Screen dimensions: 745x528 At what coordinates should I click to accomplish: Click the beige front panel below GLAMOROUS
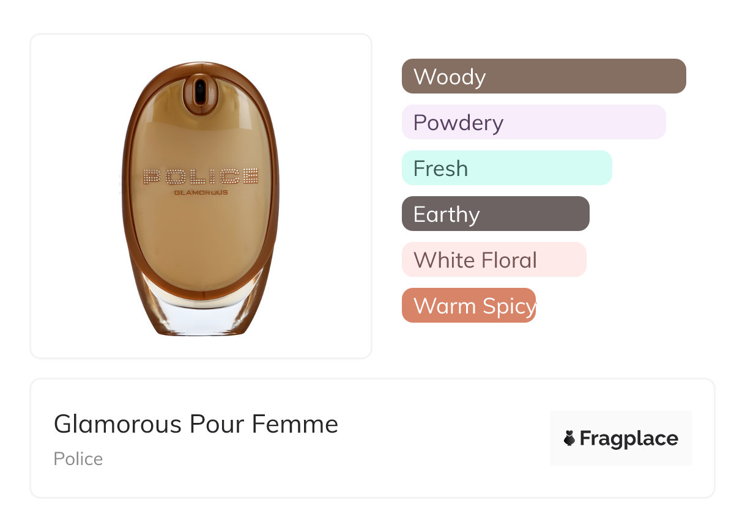[x=201, y=244]
